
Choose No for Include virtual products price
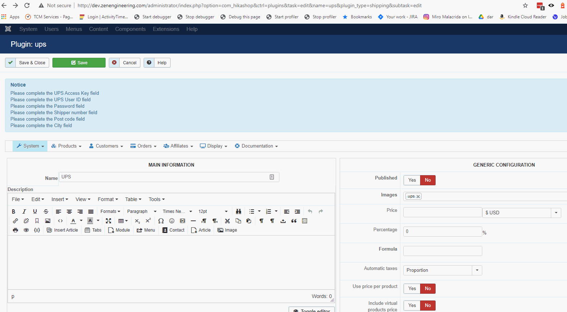tap(428, 306)
